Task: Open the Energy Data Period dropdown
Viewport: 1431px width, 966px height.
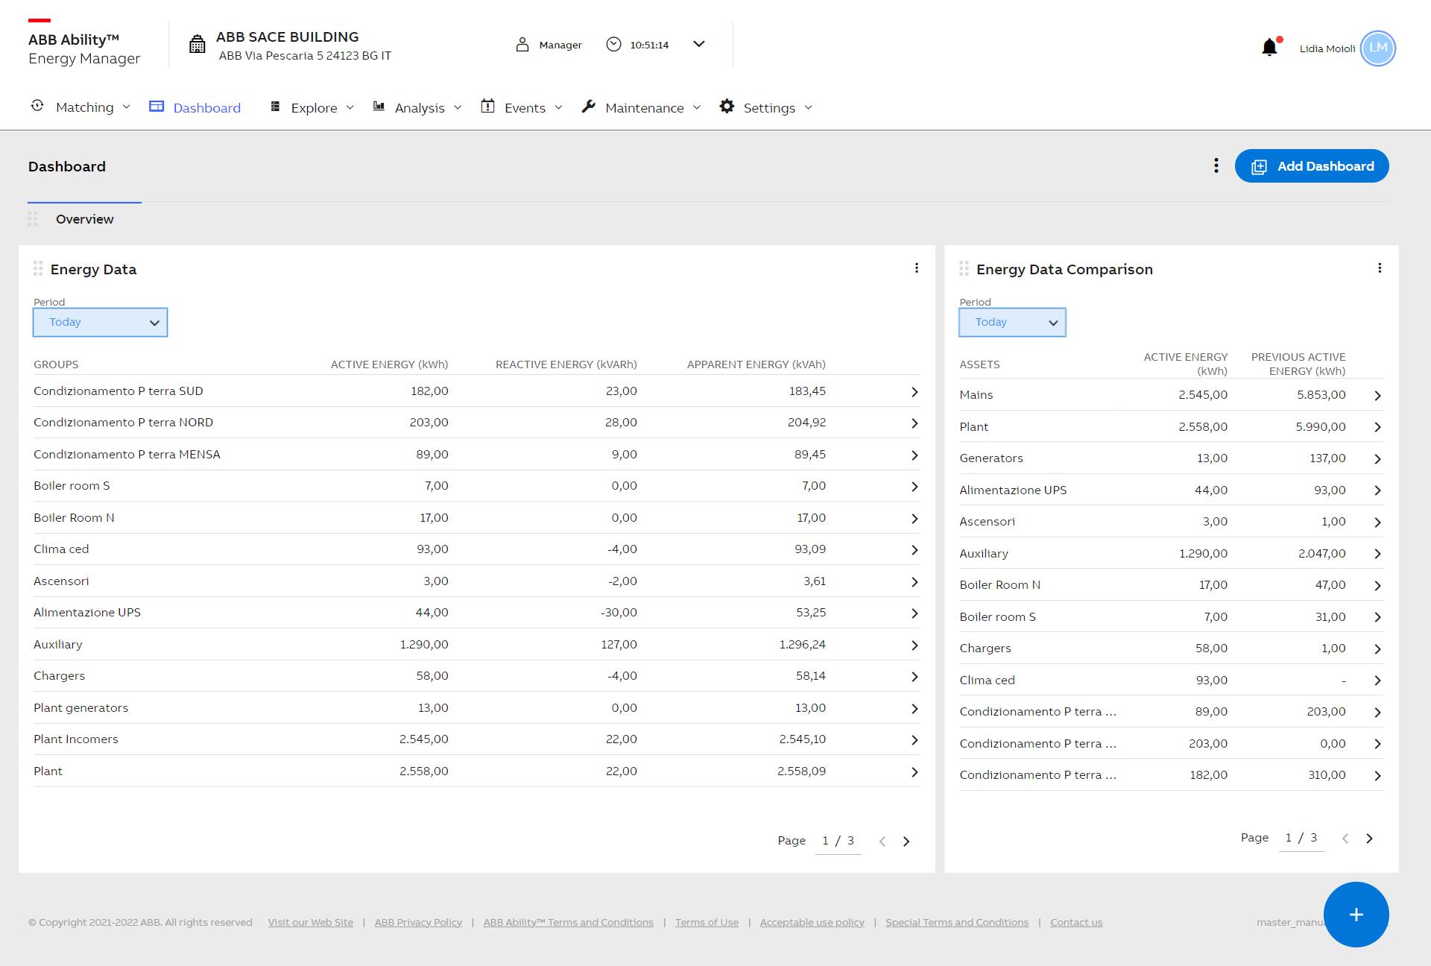Action: (x=100, y=322)
